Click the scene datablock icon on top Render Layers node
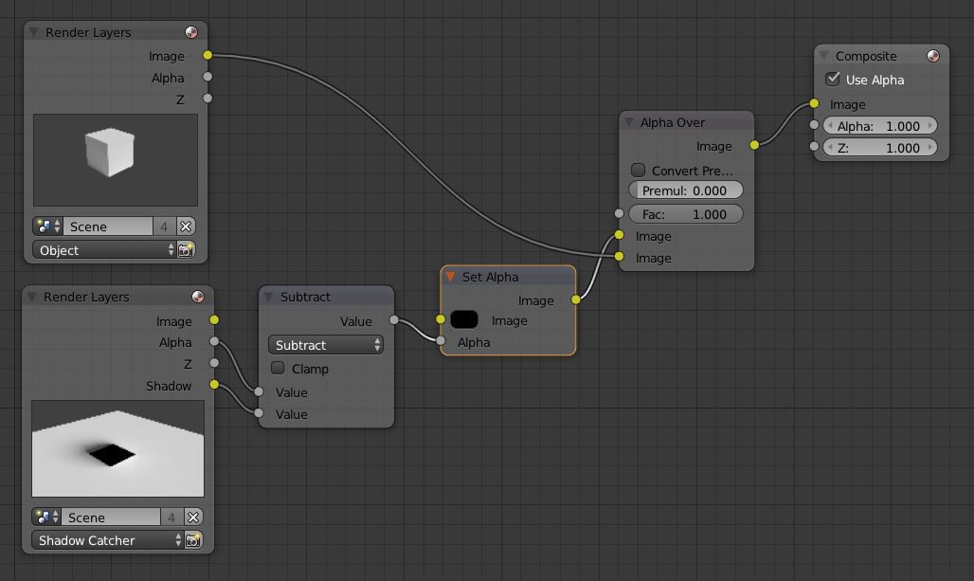Viewport: 974px width, 581px height. 43,226
